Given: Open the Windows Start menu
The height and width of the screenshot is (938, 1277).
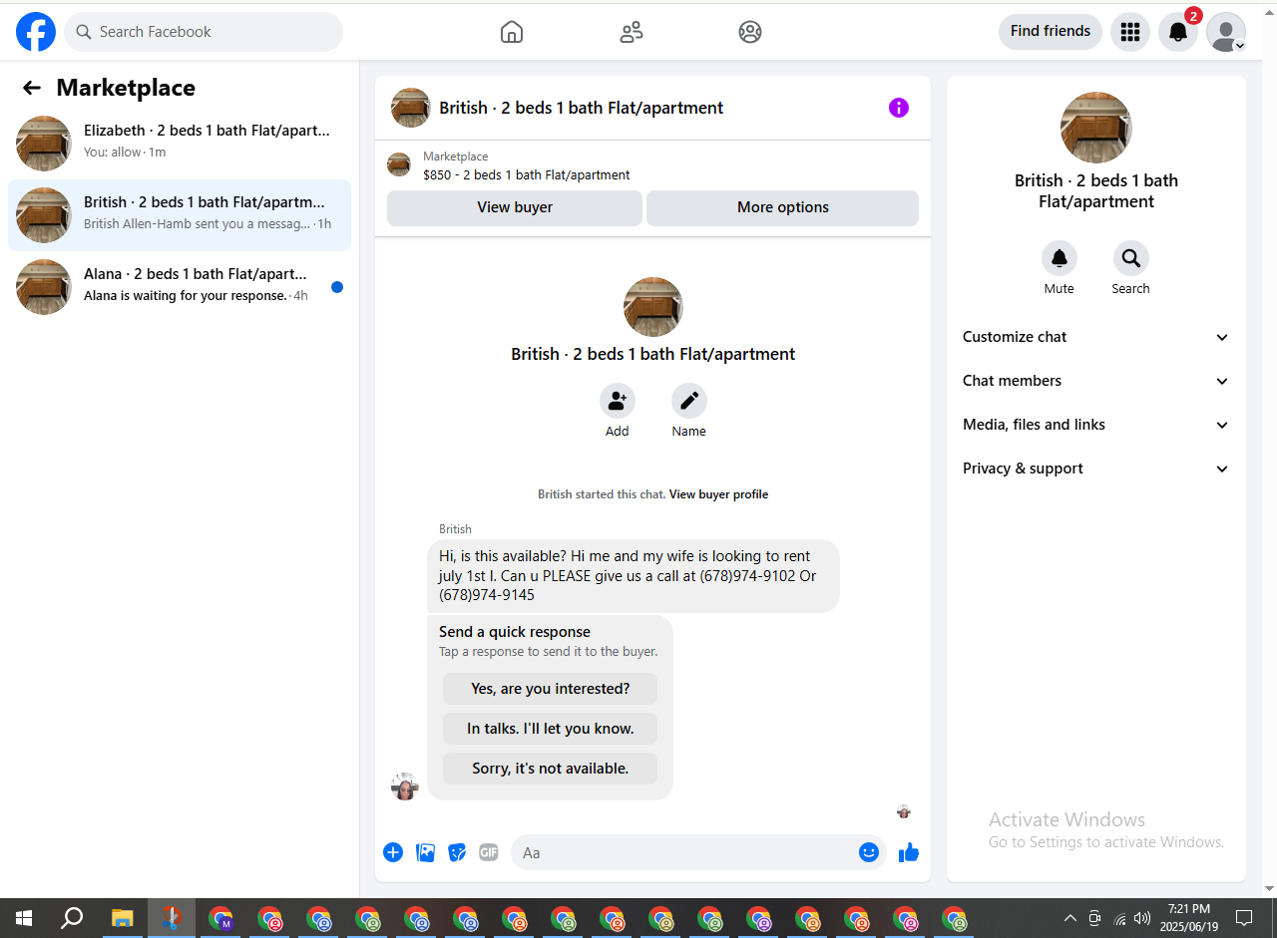Looking at the screenshot, I should click(24, 918).
